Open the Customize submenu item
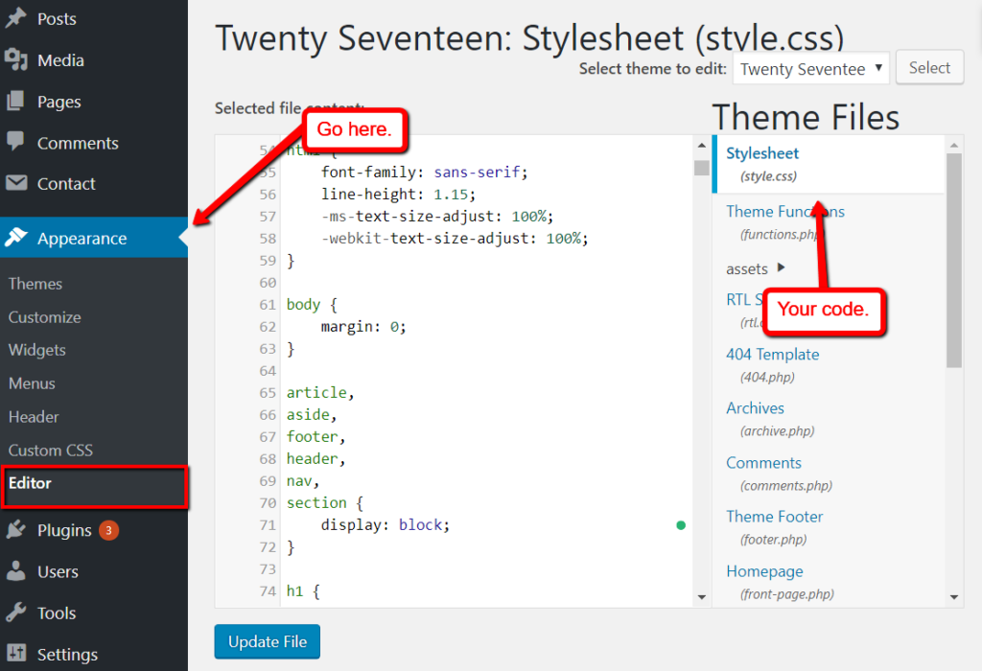The height and width of the screenshot is (671, 982). (x=44, y=317)
